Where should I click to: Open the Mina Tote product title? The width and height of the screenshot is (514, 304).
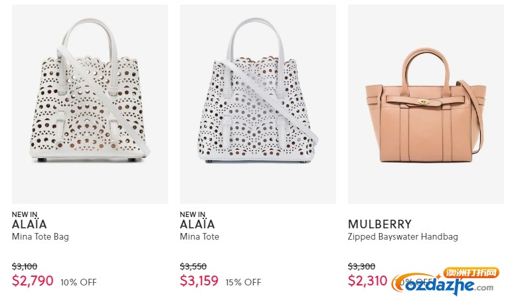coord(199,236)
